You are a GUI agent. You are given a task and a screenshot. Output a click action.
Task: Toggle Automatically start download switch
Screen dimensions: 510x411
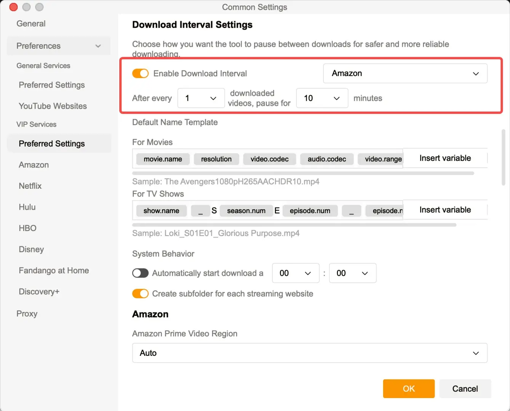click(x=140, y=273)
